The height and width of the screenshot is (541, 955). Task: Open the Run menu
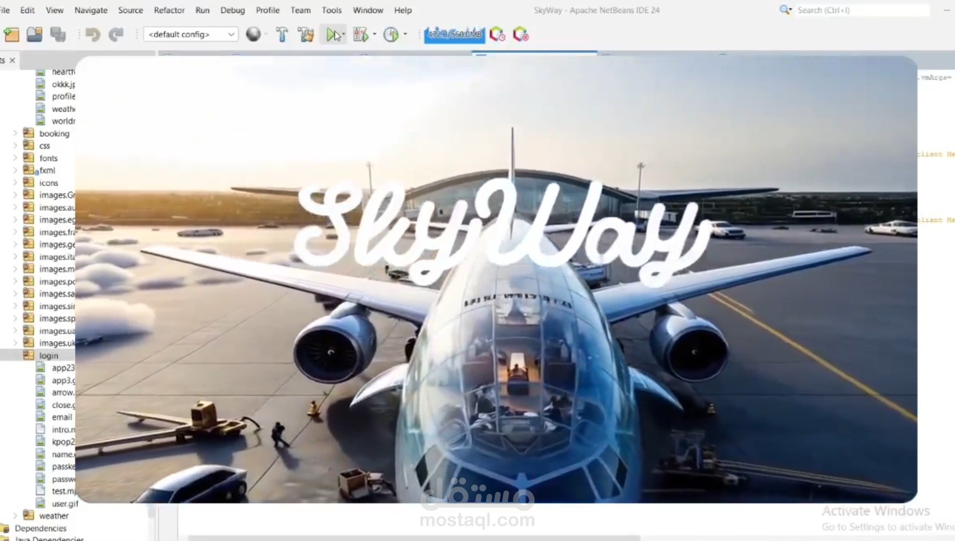click(202, 10)
